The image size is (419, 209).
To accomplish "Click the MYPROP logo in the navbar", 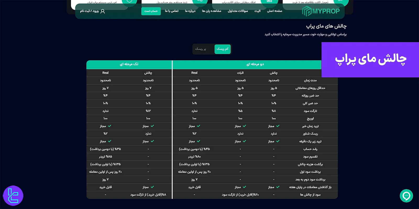I will pyautogui.click(x=321, y=11).
